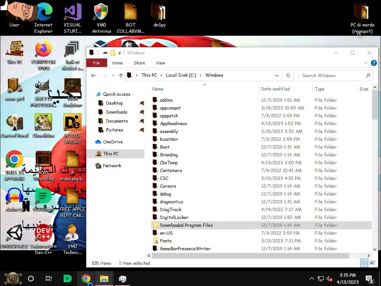Open the SHITTY PHOTOSH GIMP icon
Viewport: 381px width, 286px height.
pyautogui.click(x=44, y=93)
